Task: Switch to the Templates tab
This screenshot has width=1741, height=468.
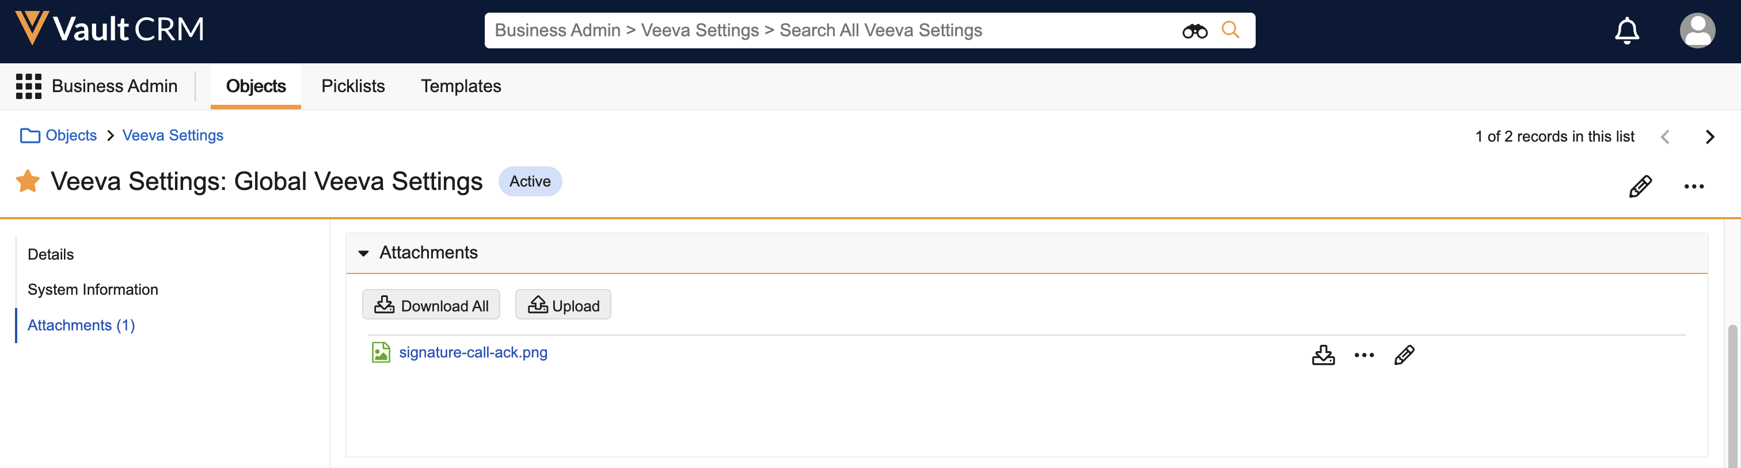Action: 461,86
